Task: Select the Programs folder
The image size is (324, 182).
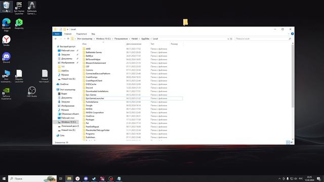Action: pyautogui.click(x=90, y=133)
